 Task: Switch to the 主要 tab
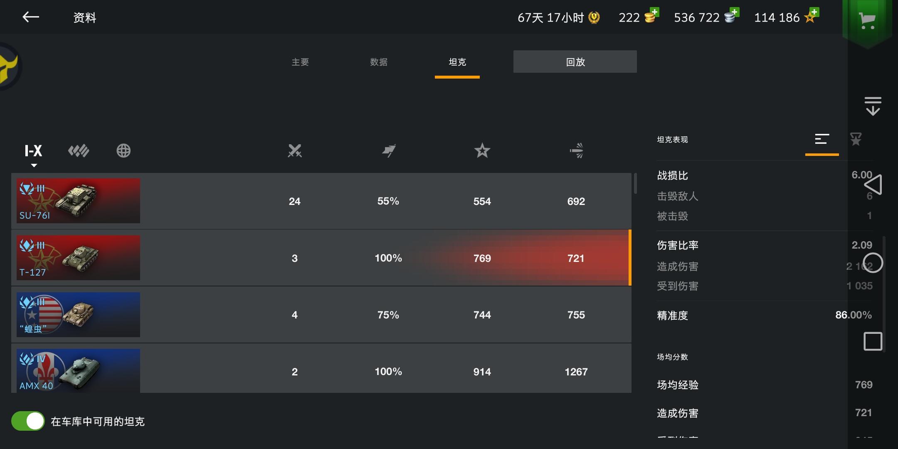pyautogui.click(x=300, y=62)
